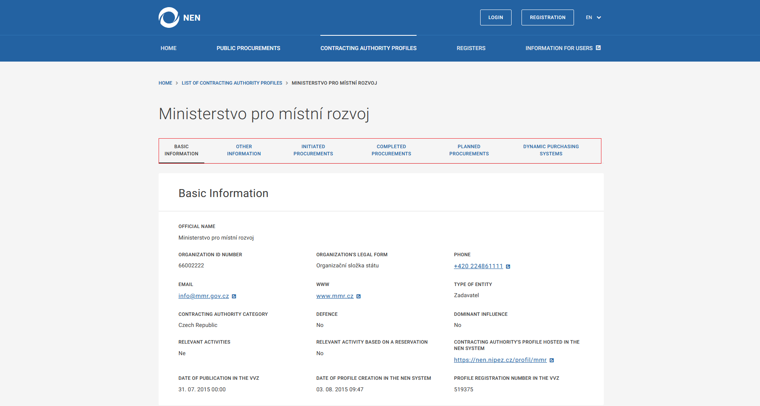Click the NEN logo icon
The width and height of the screenshot is (760, 406).
[169, 17]
